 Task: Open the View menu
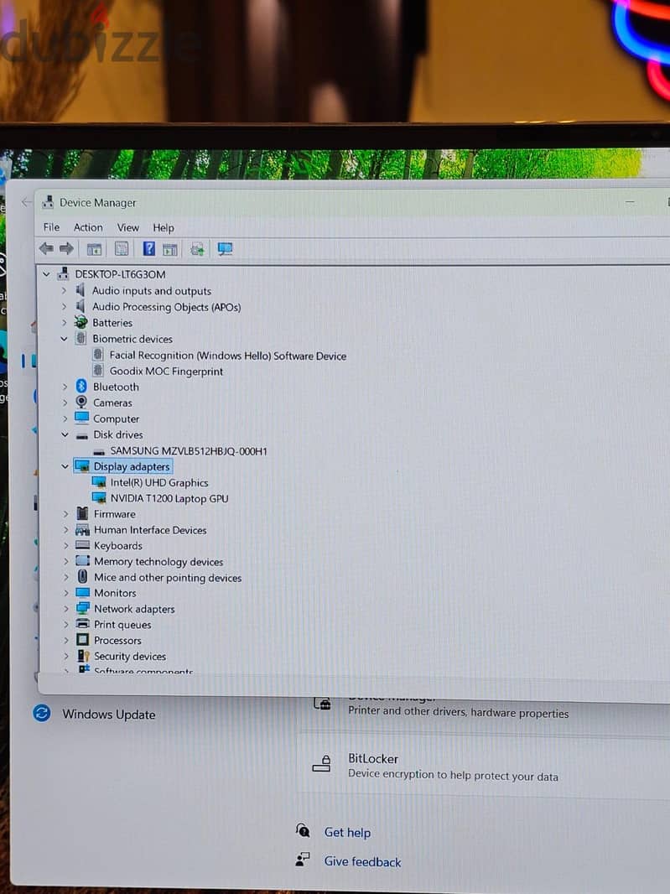click(x=128, y=227)
